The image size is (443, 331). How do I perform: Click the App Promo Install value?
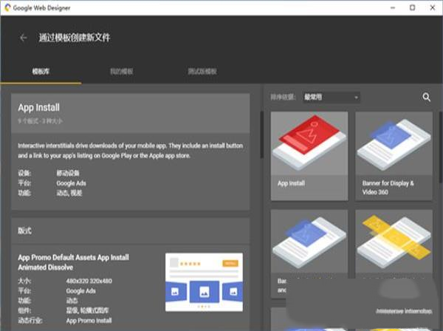(x=89, y=321)
